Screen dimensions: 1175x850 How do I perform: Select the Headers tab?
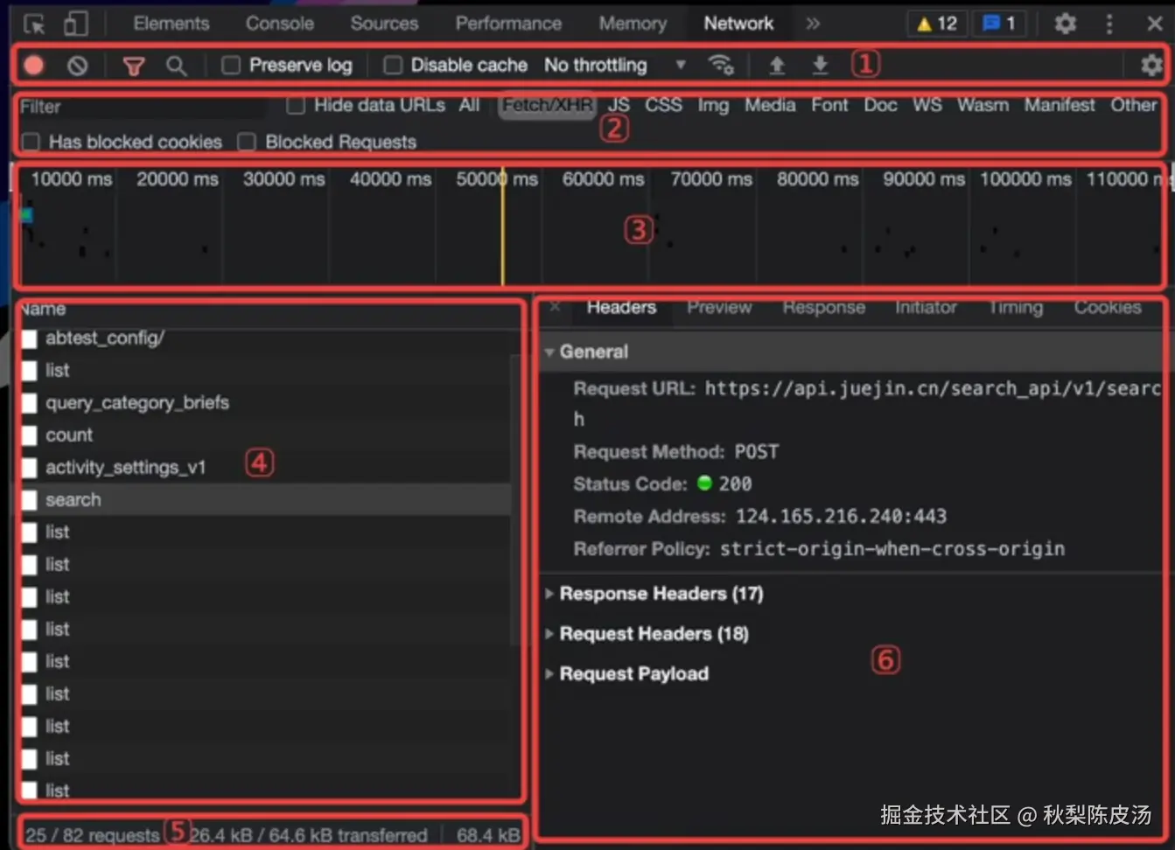click(x=621, y=307)
